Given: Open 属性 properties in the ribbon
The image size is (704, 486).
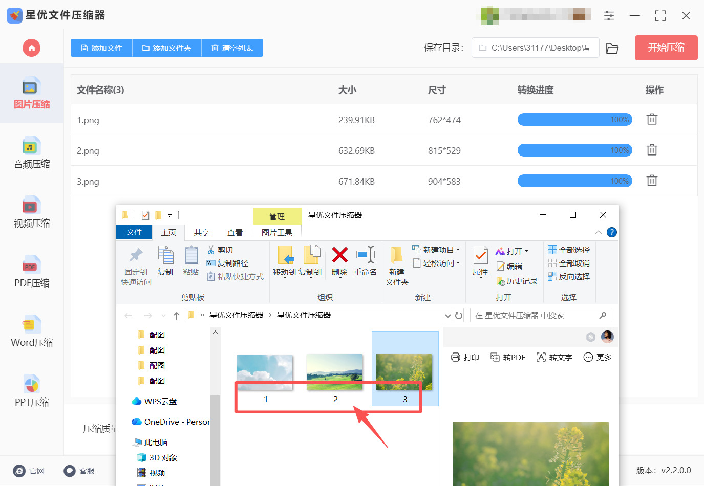Looking at the screenshot, I should pos(480,261).
